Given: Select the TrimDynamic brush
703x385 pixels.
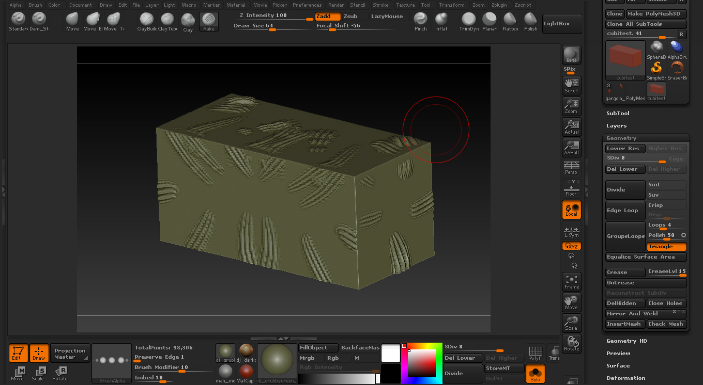Looking at the screenshot, I should click(x=468, y=22).
